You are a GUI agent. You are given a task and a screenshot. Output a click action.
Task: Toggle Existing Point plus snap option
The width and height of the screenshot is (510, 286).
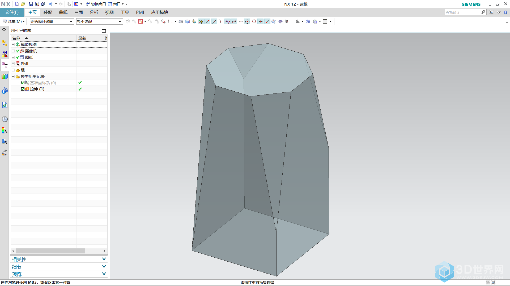261,21
